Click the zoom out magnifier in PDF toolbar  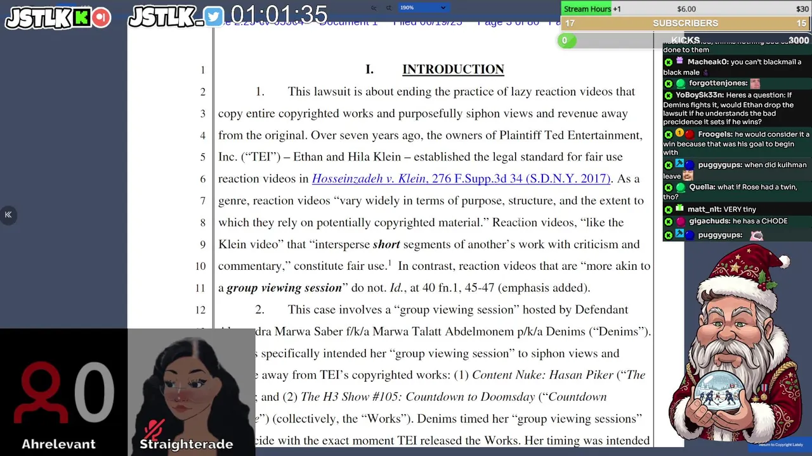click(x=374, y=8)
